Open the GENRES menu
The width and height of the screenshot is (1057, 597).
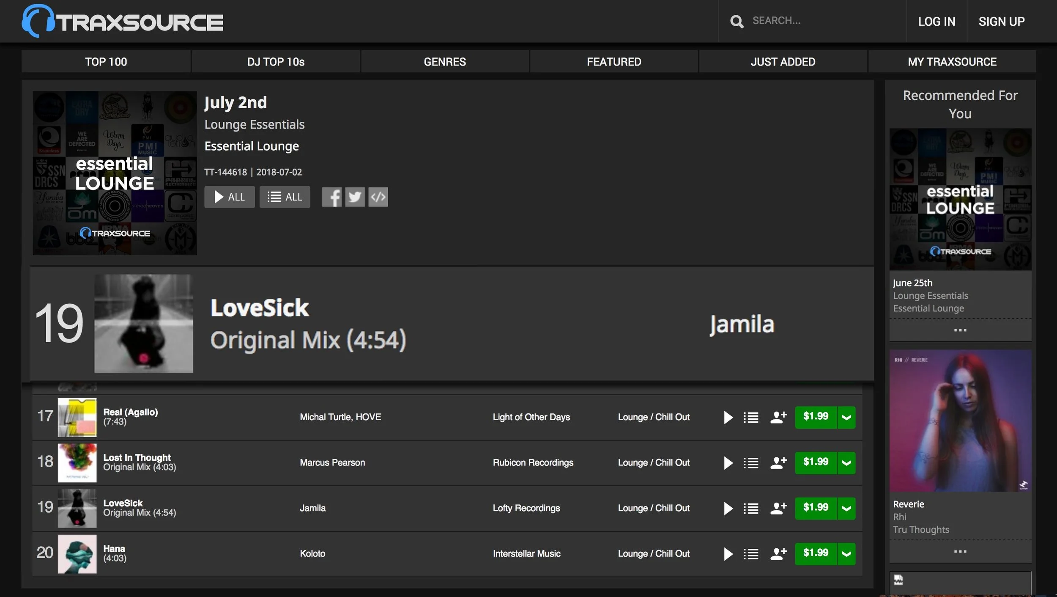pos(445,62)
